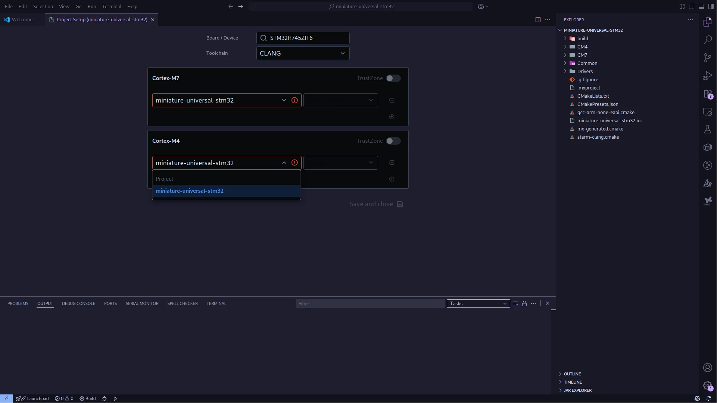Open the CMake tools icon
717x403 pixels.
click(707, 183)
